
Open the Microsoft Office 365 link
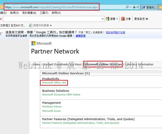coord(54,83)
